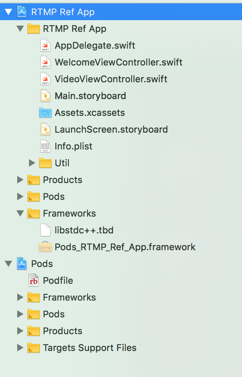
Task: Expand the Util folder
Action: click(x=32, y=163)
